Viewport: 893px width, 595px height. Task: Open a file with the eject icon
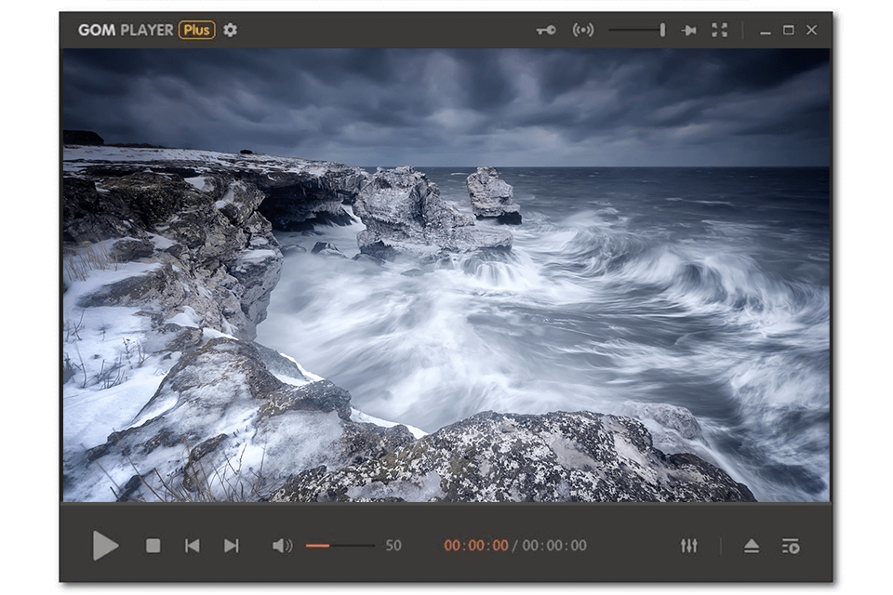click(752, 546)
